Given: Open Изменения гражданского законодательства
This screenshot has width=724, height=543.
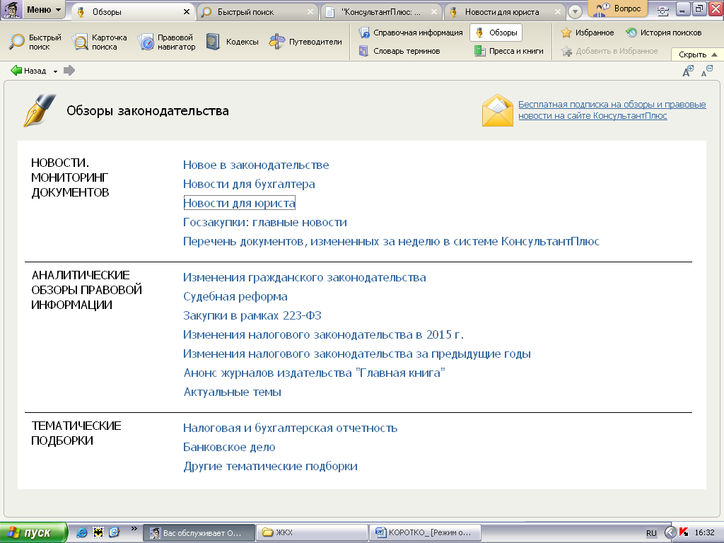Looking at the screenshot, I should point(304,277).
